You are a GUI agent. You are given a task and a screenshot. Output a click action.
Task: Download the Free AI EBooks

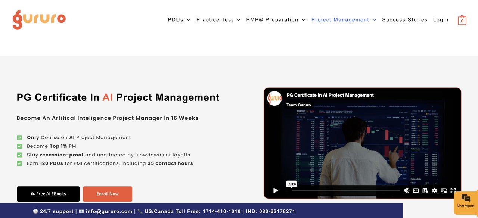[x=48, y=194]
